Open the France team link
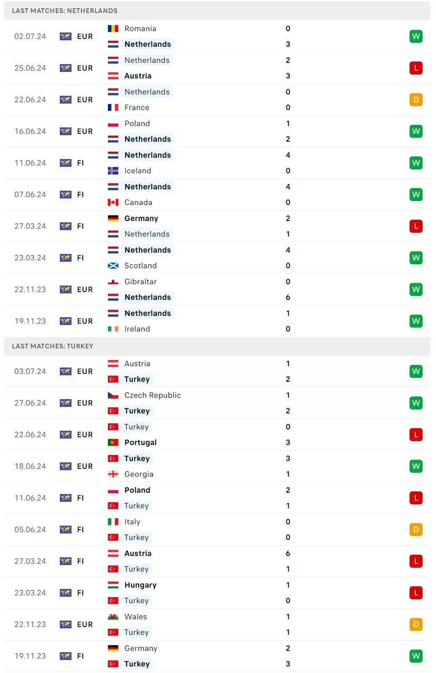 coord(137,107)
